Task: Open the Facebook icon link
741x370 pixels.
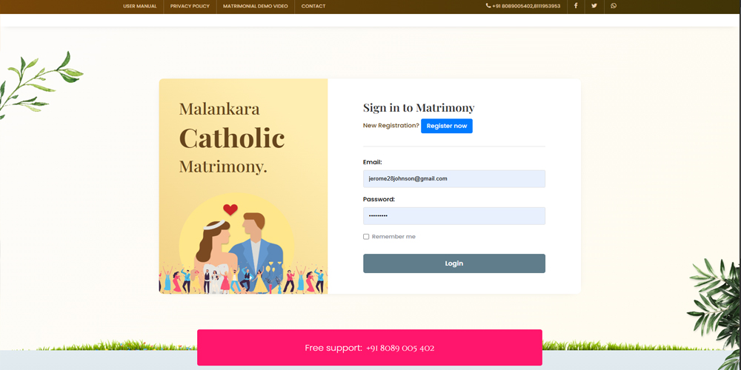Action: point(576,6)
